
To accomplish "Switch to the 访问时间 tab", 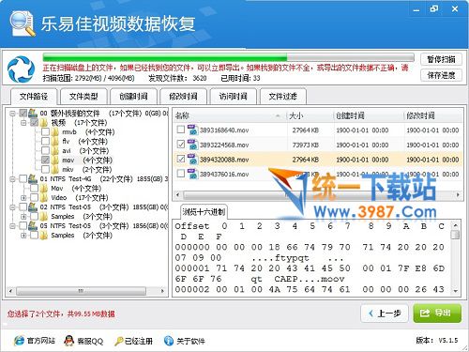I will tap(234, 97).
